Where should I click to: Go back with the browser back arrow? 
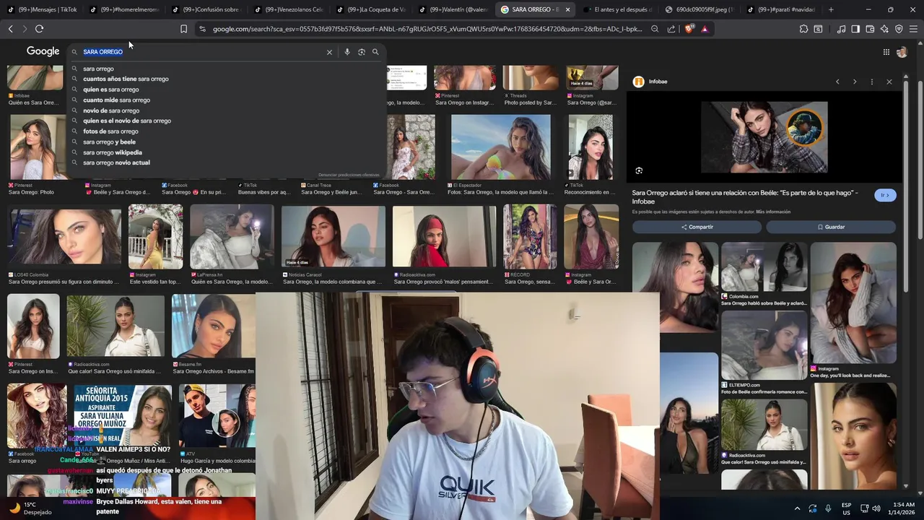(10, 29)
